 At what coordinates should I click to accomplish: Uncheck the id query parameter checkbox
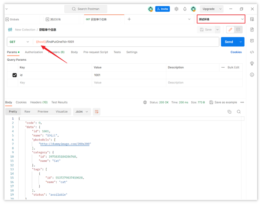(14, 75)
